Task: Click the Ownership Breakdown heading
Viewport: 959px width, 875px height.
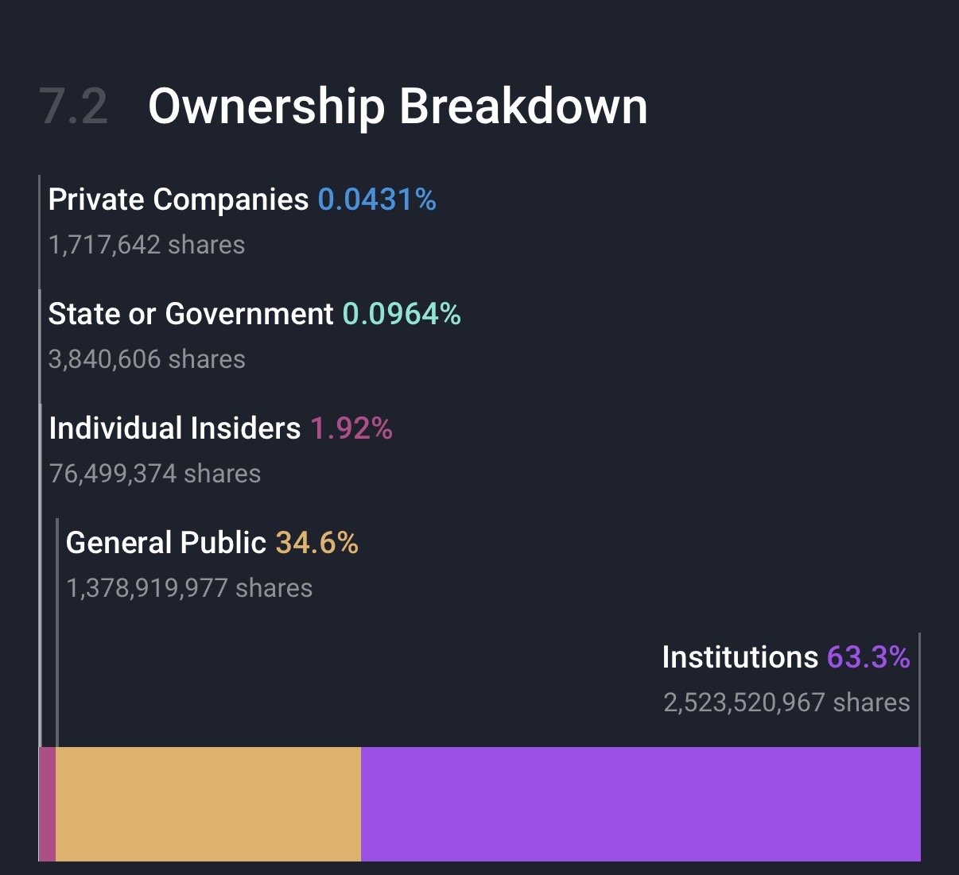Action: coord(398,106)
